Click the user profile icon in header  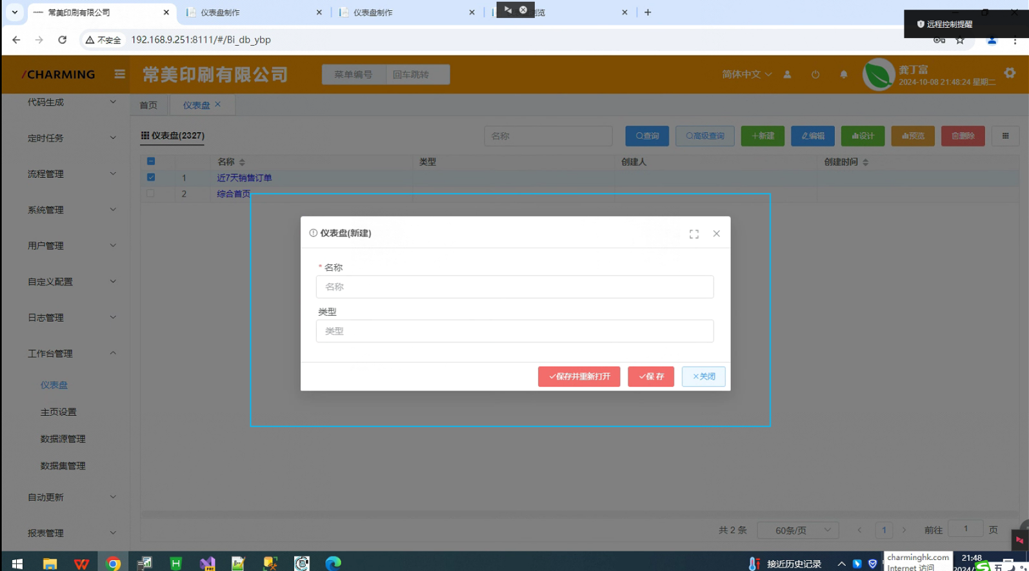tap(787, 74)
